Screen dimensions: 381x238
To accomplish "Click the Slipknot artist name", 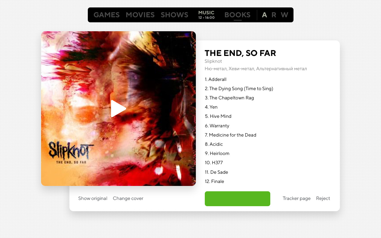I will [x=213, y=61].
